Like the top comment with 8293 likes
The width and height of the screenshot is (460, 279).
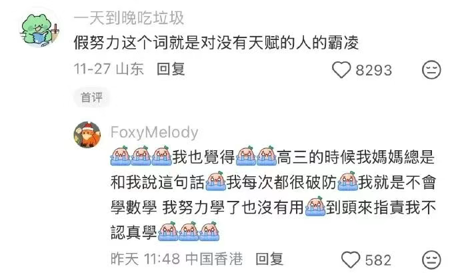coord(341,70)
